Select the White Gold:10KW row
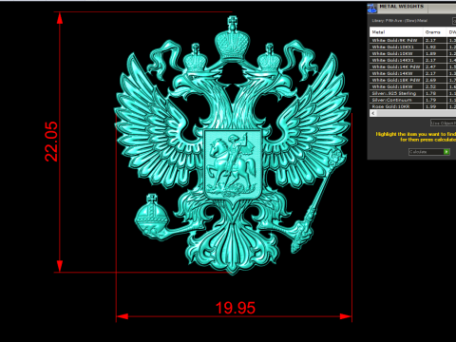 pos(412,53)
